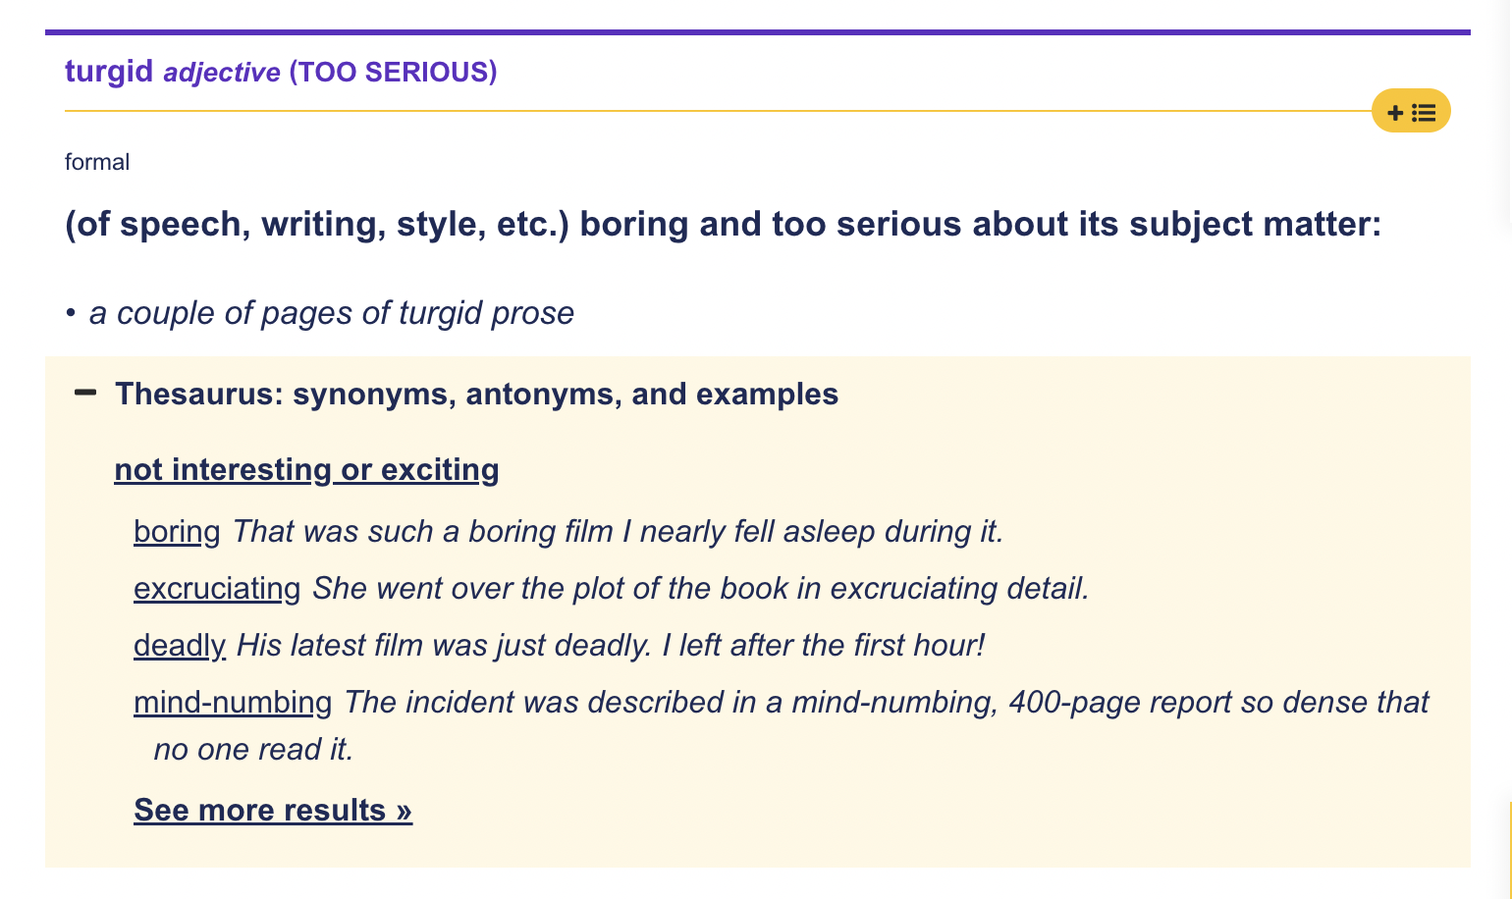
Task: Click the boring film example sentence
Action: [x=619, y=531]
